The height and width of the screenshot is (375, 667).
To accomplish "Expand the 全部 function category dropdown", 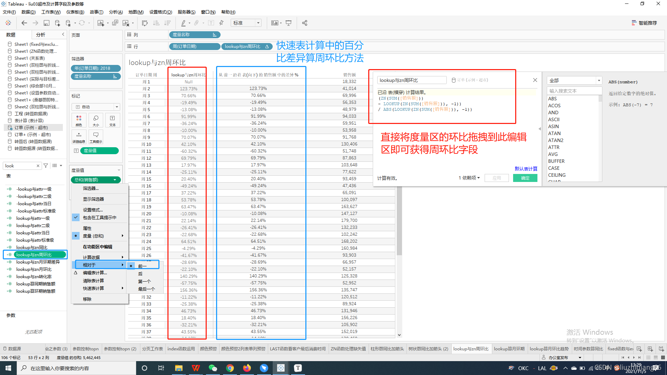I will 599,81.
